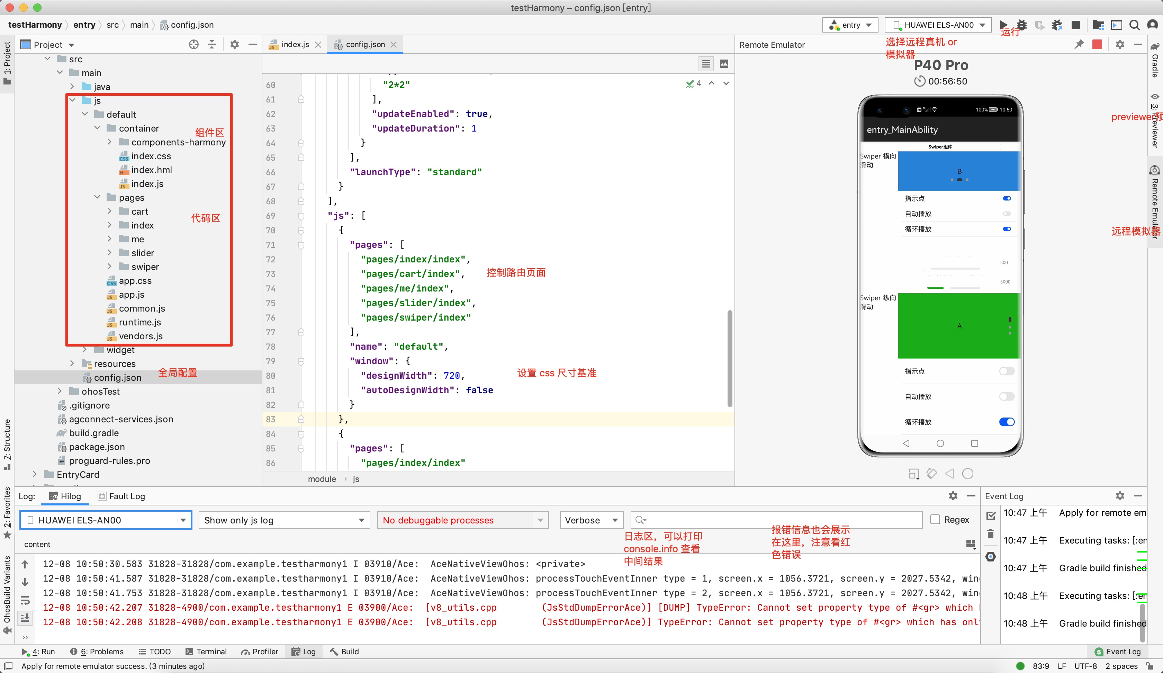Expand the java folder in tree
Image resolution: width=1163 pixels, height=673 pixels.
(72, 86)
